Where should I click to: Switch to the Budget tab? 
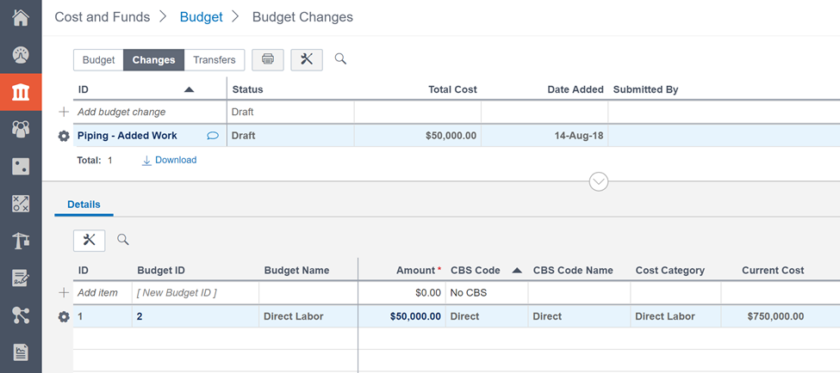(98, 60)
